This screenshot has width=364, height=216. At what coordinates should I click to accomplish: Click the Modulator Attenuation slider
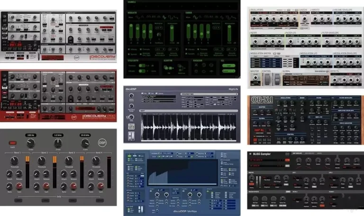(x=172, y=33)
